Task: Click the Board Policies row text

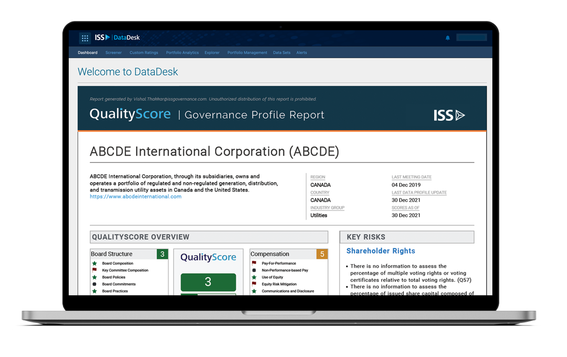Action: pos(113,277)
